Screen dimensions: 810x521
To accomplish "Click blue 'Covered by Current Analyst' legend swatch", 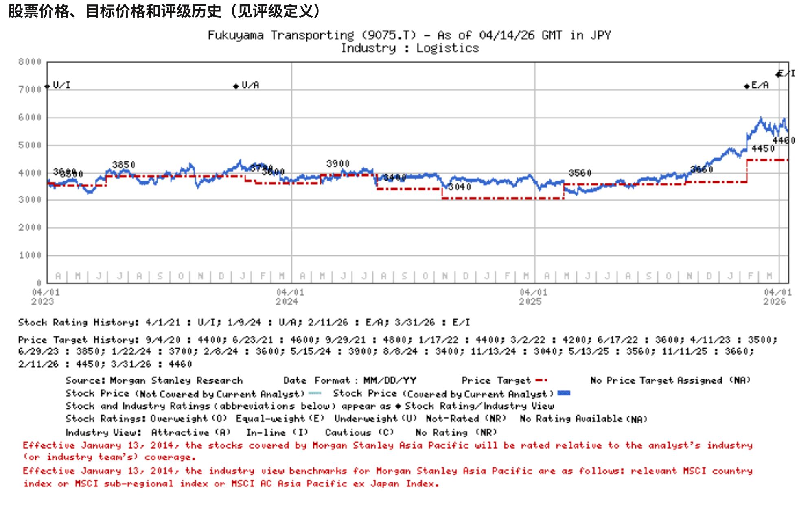I will click(x=564, y=393).
